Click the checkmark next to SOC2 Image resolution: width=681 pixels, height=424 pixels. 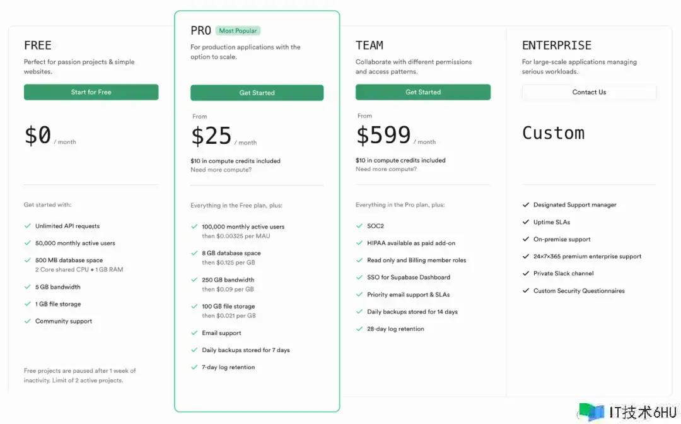tap(359, 225)
